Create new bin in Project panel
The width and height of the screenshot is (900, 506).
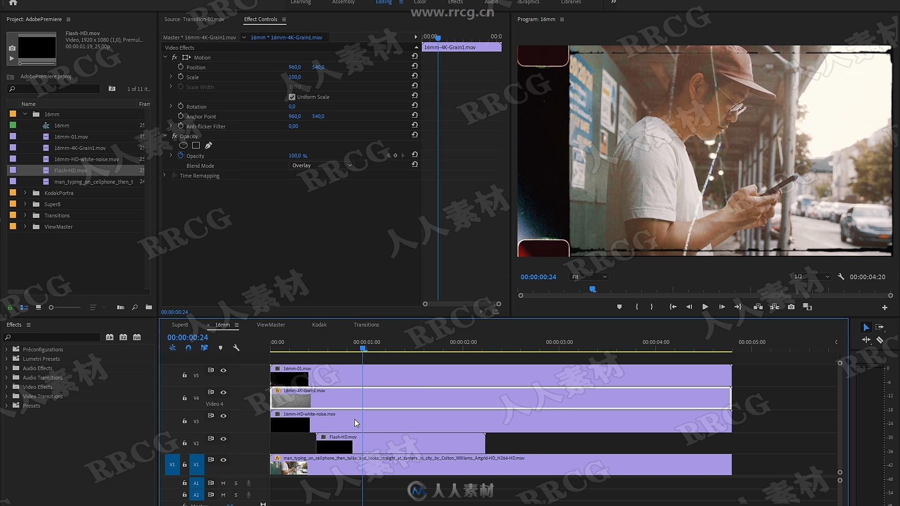tap(149, 307)
